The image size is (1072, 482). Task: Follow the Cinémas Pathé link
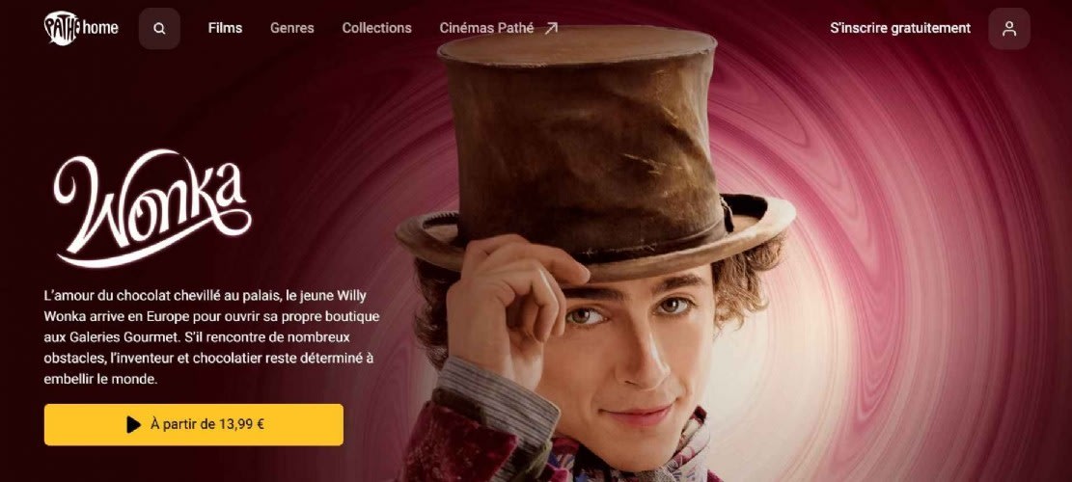coord(486,28)
